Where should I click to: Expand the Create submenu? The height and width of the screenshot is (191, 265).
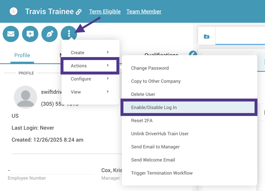point(90,52)
